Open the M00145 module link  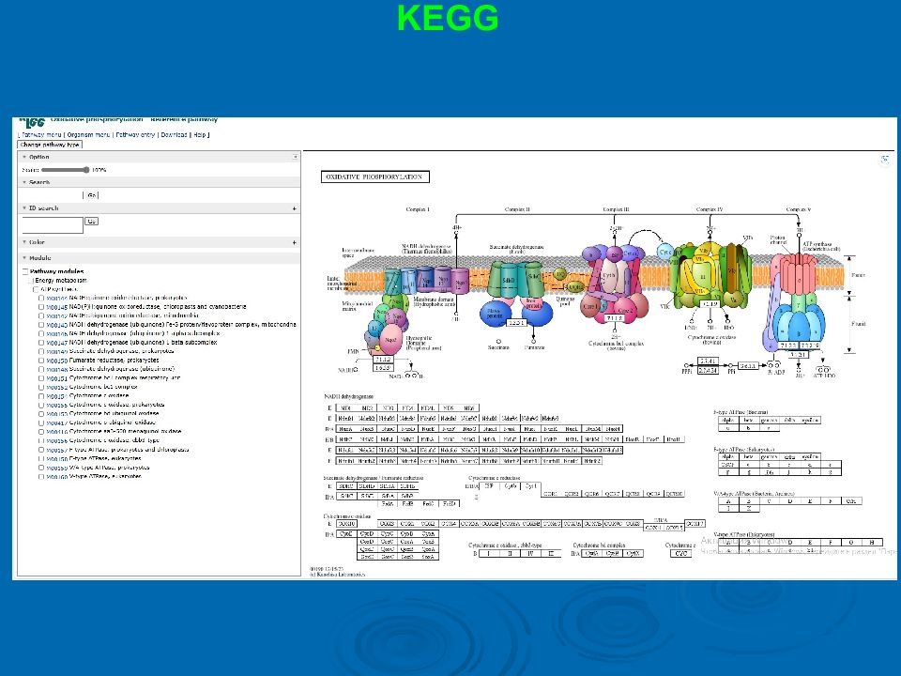pyautogui.click(x=56, y=307)
